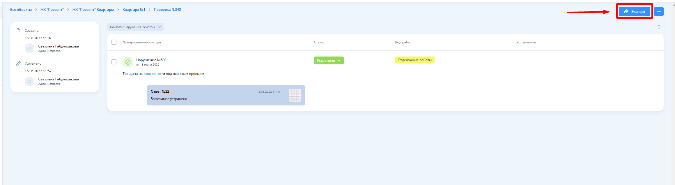Open the three-dot options menu
The height and width of the screenshot is (185, 675).
pyautogui.click(x=659, y=27)
